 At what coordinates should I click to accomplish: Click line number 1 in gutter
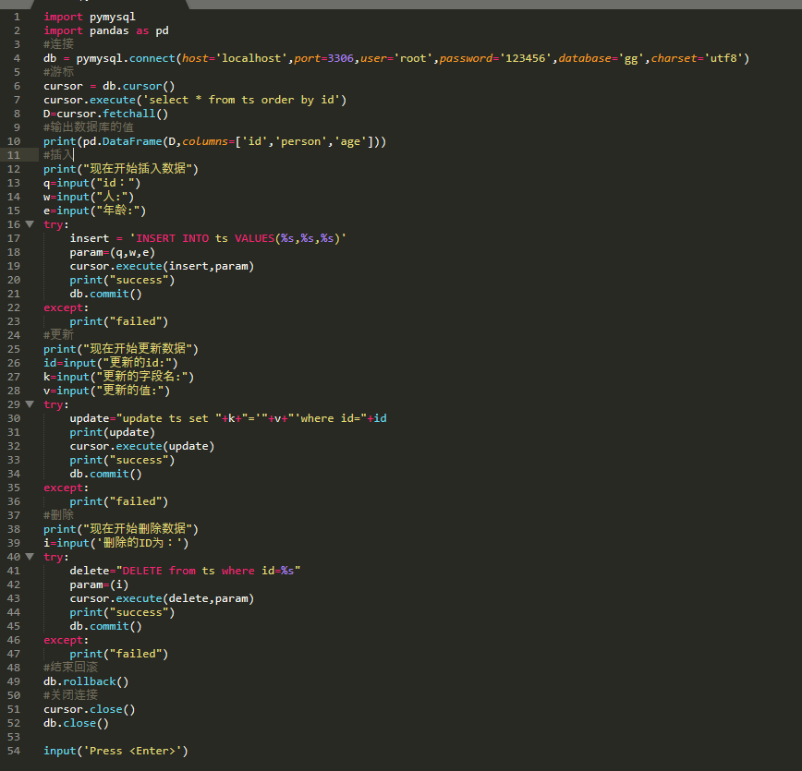click(17, 17)
